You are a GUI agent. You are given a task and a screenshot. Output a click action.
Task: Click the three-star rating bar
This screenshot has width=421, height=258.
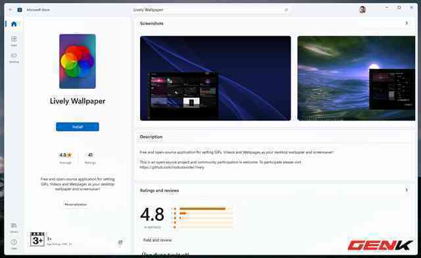(x=206, y=218)
